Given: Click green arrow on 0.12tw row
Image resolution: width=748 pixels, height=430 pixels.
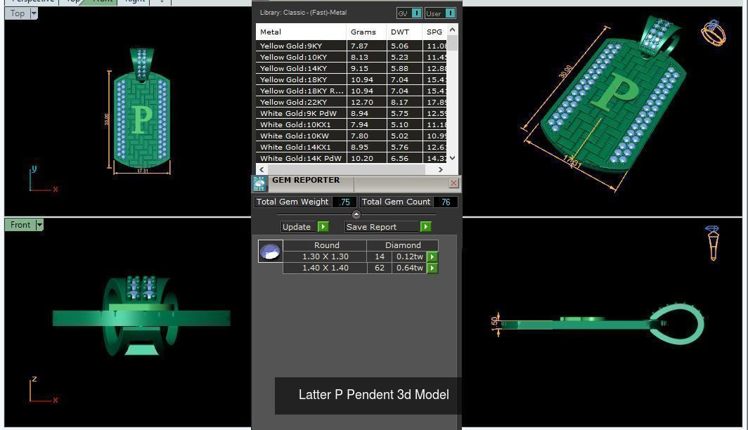Looking at the screenshot, I should pyautogui.click(x=432, y=257).
